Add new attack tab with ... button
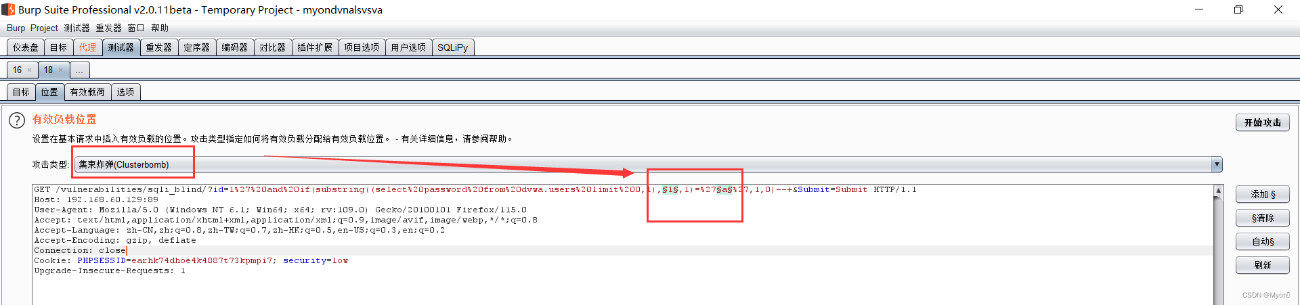Screen dimensions: 1300x305 (79, 70)
